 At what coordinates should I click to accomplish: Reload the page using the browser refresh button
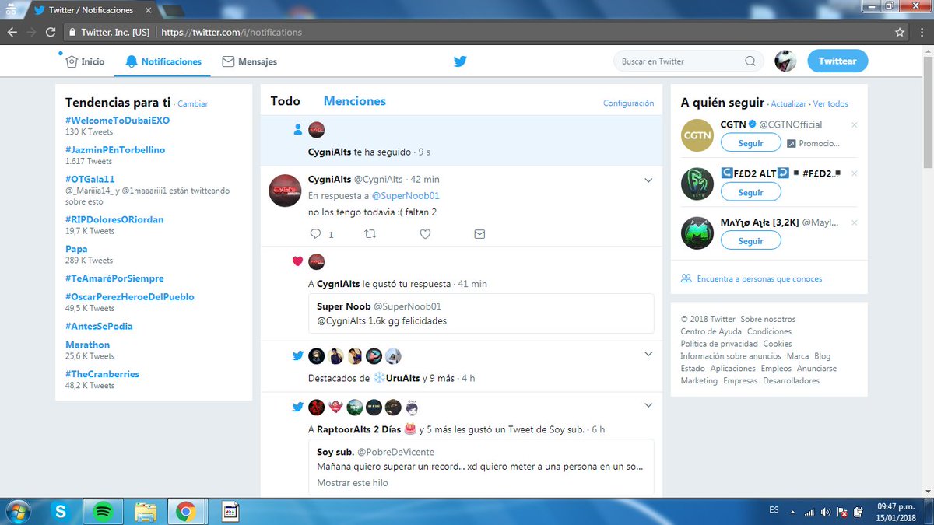(x=51, y=33)
